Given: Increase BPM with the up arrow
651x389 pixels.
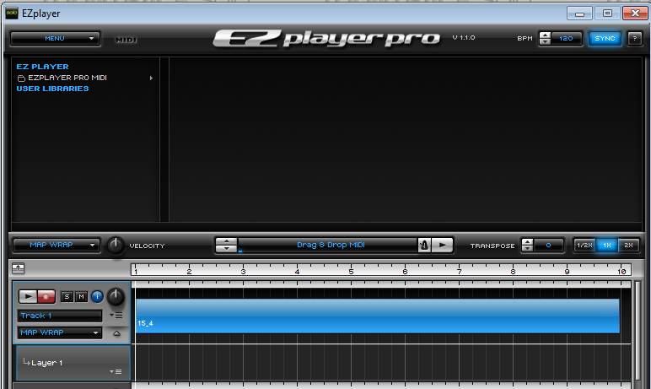Looking at the screenshot, I should tap(545, 35).
